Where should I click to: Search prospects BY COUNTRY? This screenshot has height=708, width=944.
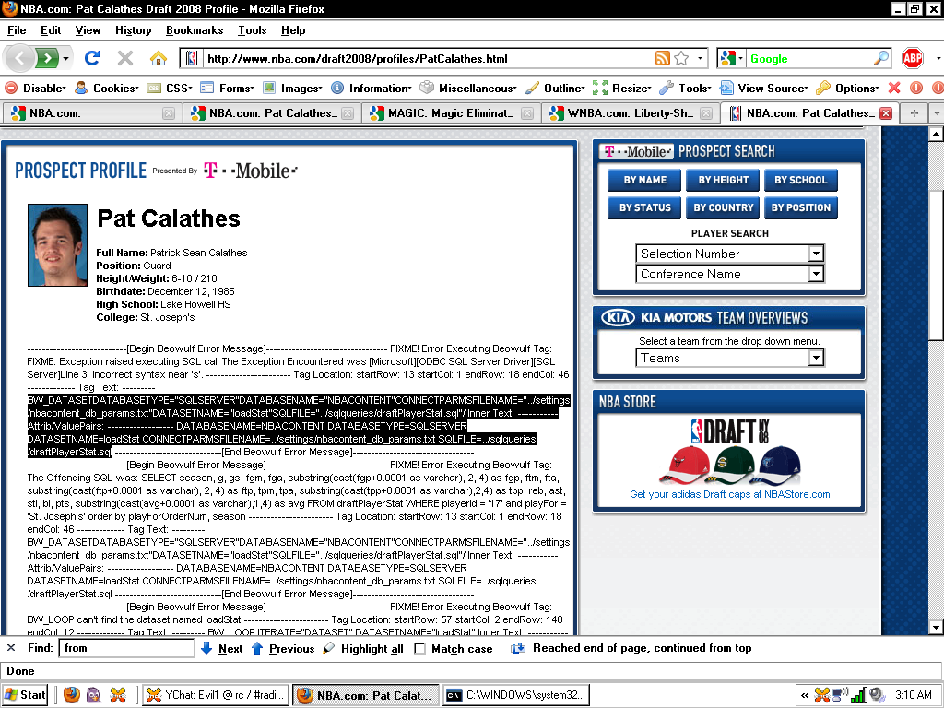click(x=723, y=207)
